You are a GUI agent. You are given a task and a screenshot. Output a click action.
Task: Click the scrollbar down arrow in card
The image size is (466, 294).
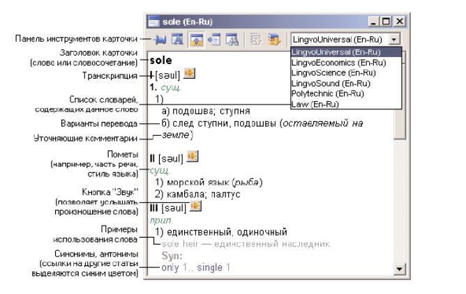tap(399, 269)
